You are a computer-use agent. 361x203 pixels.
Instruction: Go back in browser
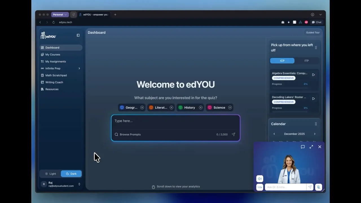click(40, 22)
